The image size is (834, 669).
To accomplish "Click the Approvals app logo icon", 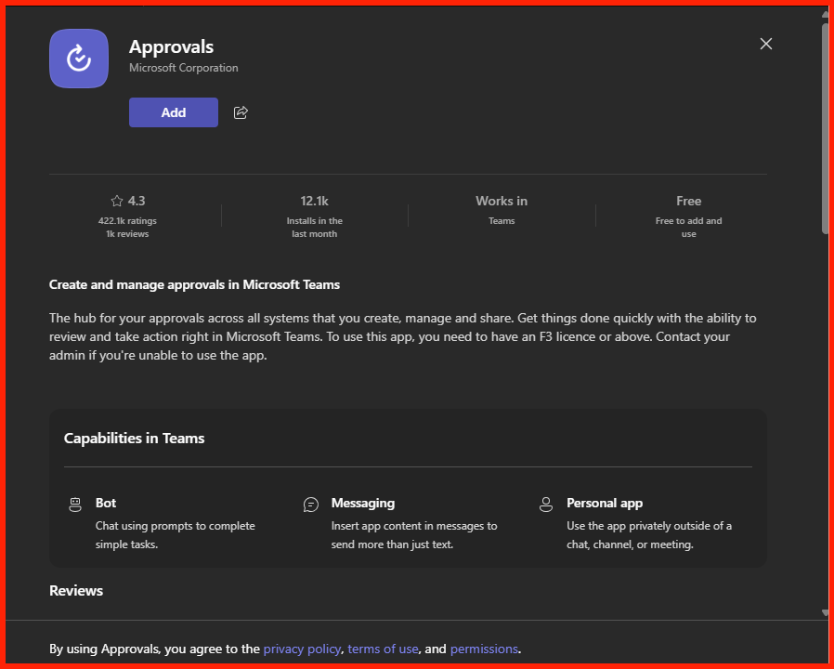I will [x=79, y=59].
